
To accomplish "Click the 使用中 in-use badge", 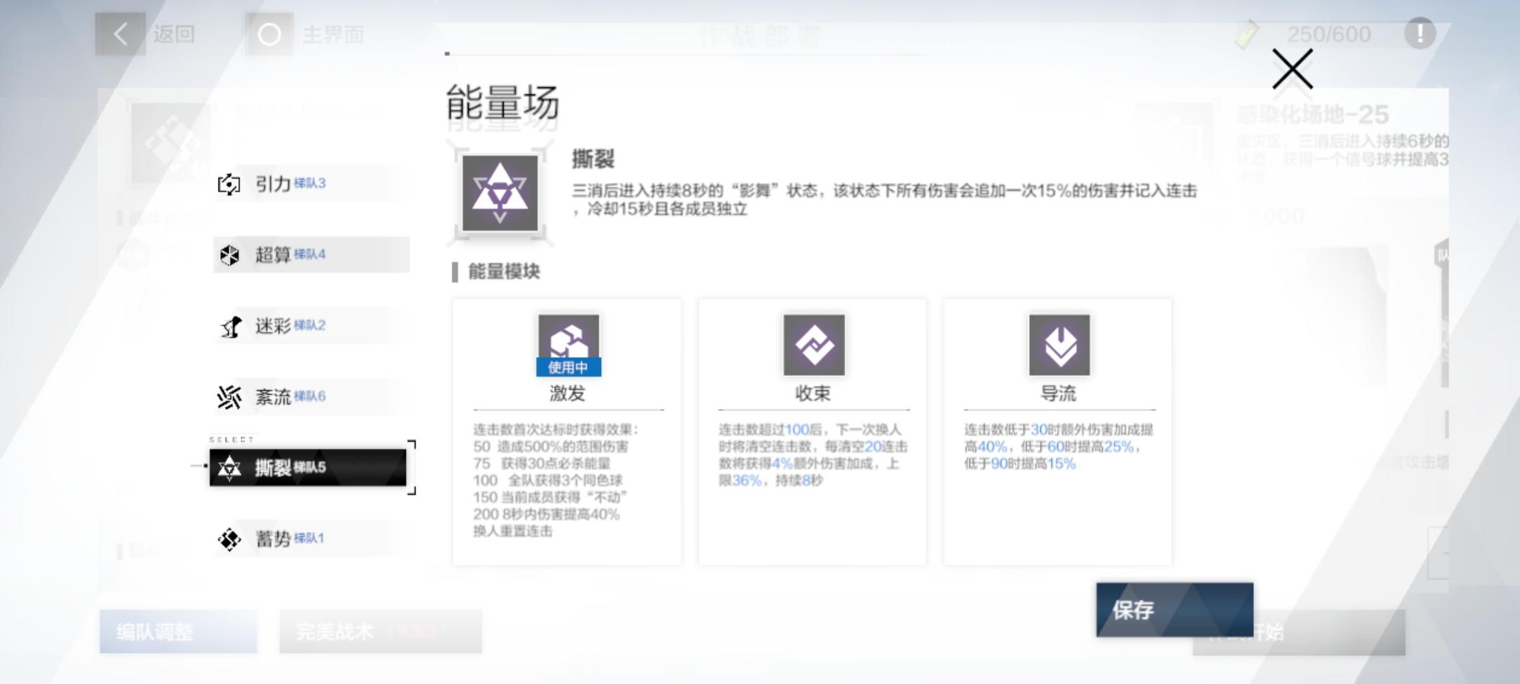I will click(x=568, y=367).
